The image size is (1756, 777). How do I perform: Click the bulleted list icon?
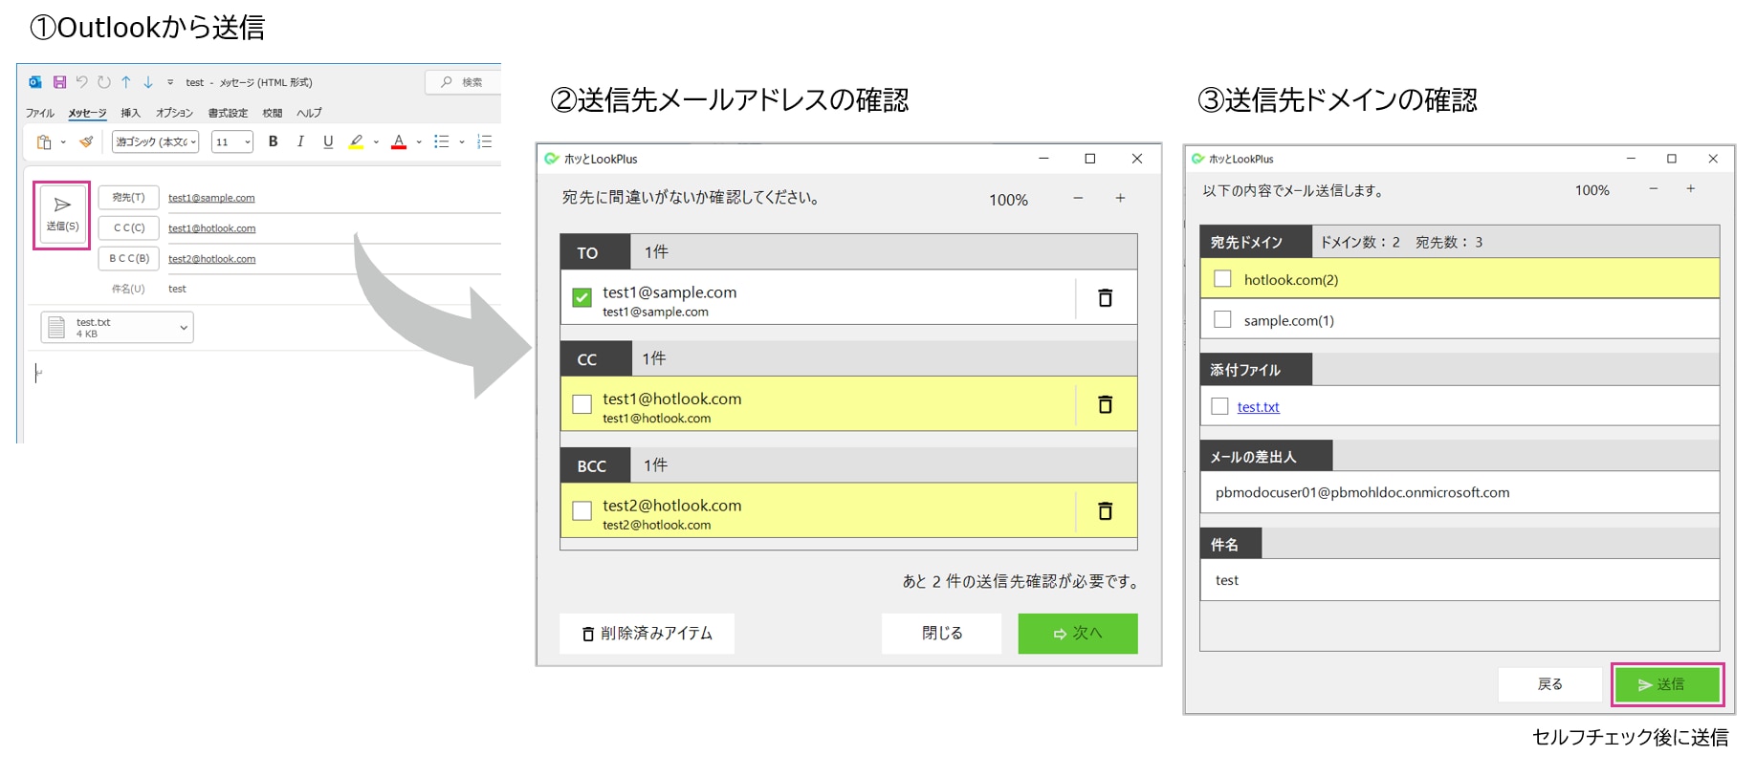[x=441, y=141]
